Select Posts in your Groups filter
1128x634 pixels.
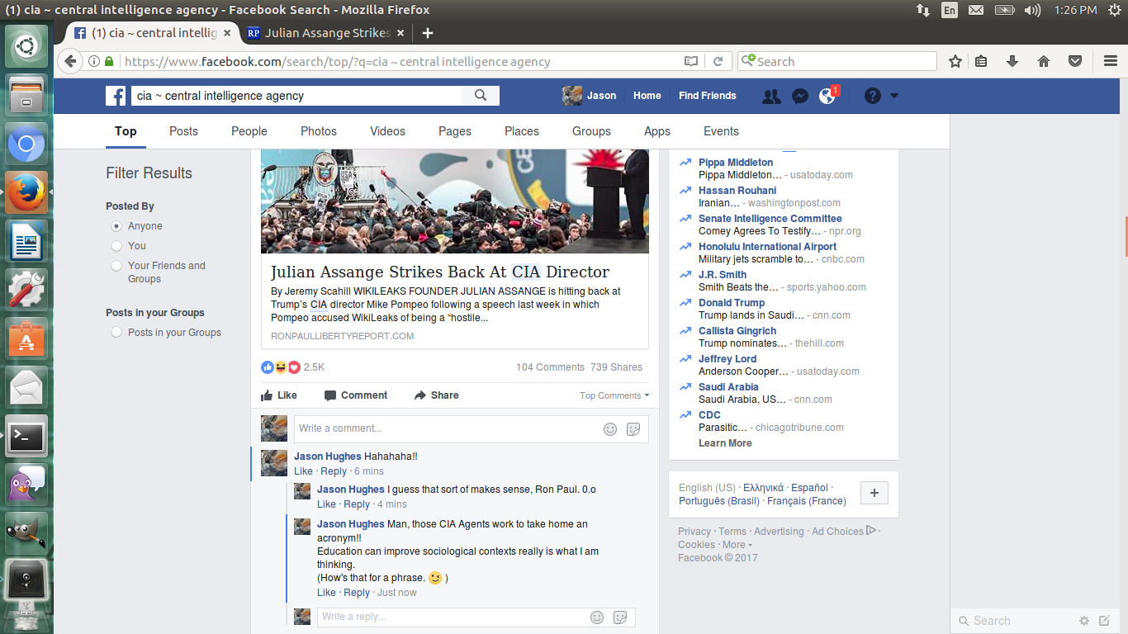(x=116, y=333)
